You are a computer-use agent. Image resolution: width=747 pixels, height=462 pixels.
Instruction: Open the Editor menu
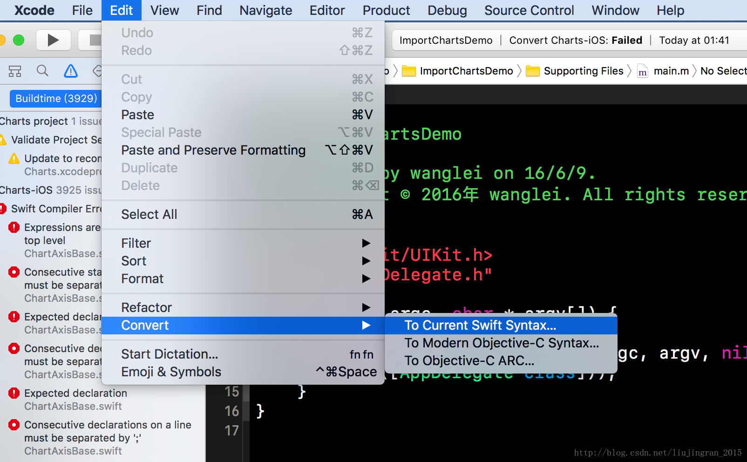tap(327, 10)
